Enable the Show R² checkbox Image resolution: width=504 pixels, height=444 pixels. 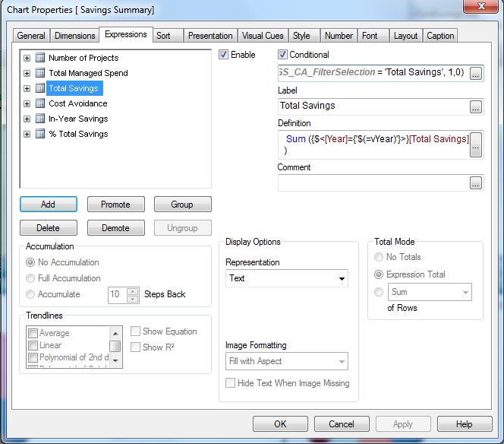click(x=135, y=347)
